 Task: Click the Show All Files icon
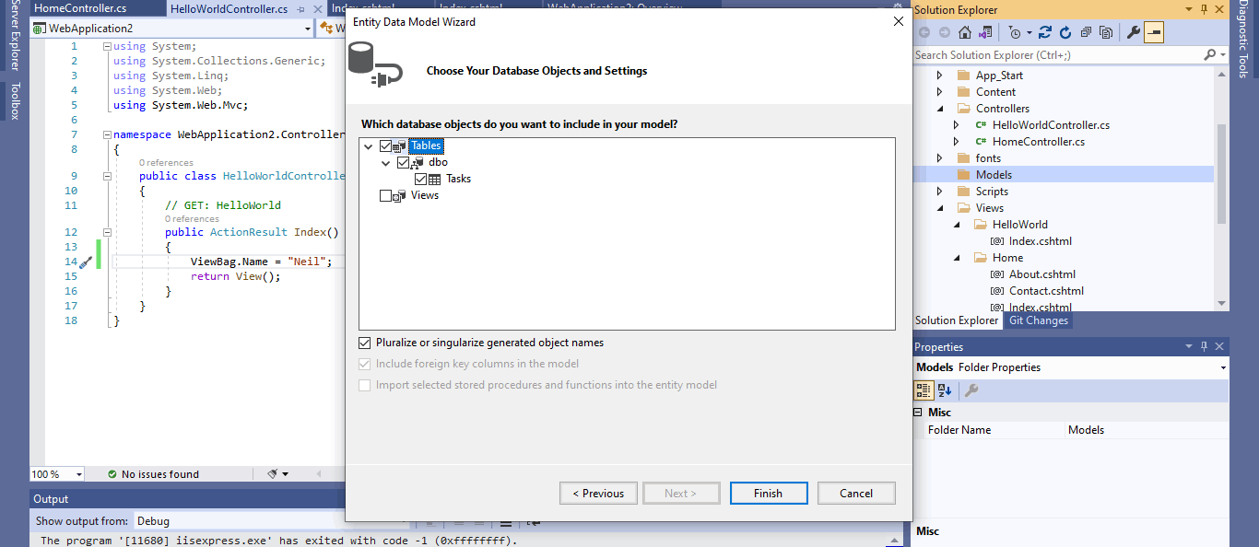click(1106, 32)
